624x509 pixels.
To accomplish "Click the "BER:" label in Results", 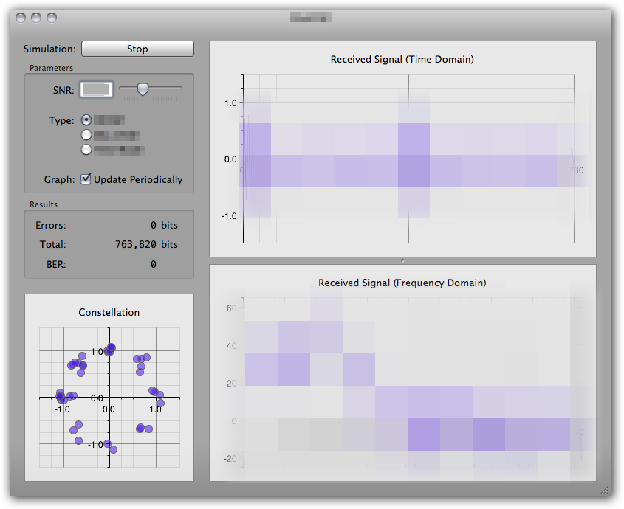I will click(57, 264).
